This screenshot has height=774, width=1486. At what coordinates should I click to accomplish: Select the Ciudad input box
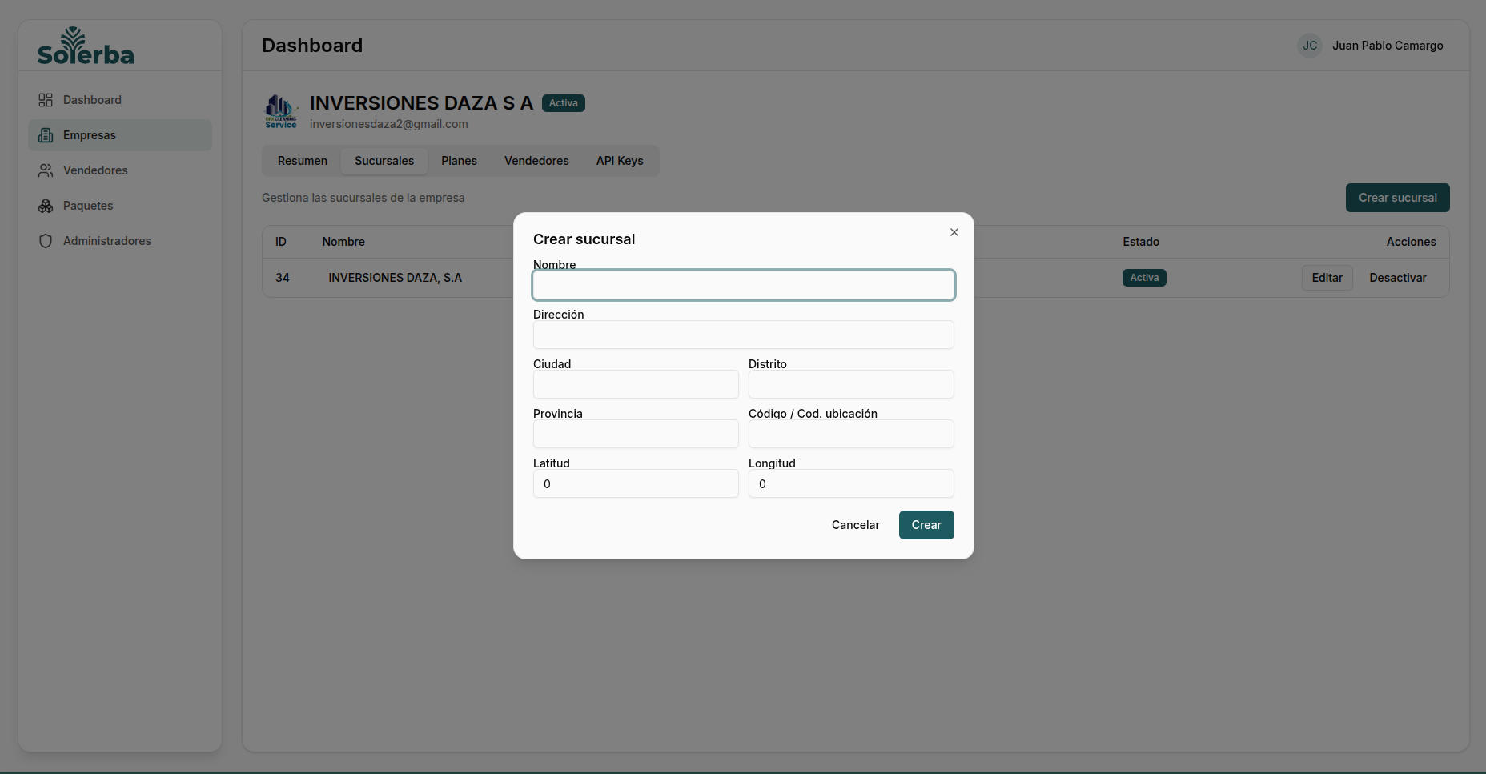(x=636, y=384)
